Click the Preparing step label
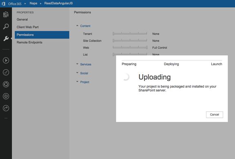Screen dimensions: 235x159 (129, 64)
